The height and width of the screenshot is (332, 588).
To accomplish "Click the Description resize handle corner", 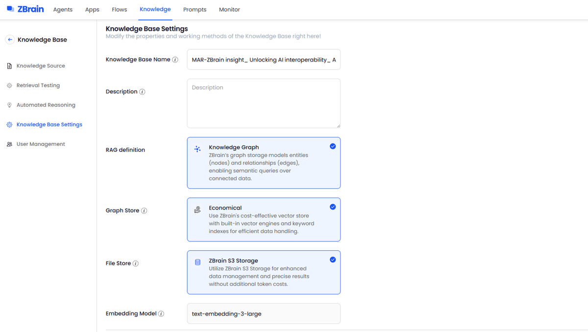I will click(x=338, y=126).
